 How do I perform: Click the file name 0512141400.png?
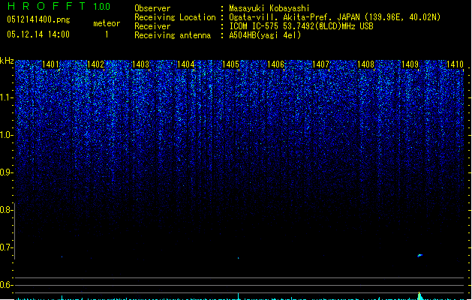[38, 19]
